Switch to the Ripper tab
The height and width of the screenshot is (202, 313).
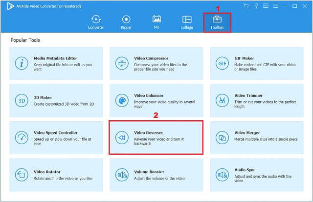(x=126, y=22)
